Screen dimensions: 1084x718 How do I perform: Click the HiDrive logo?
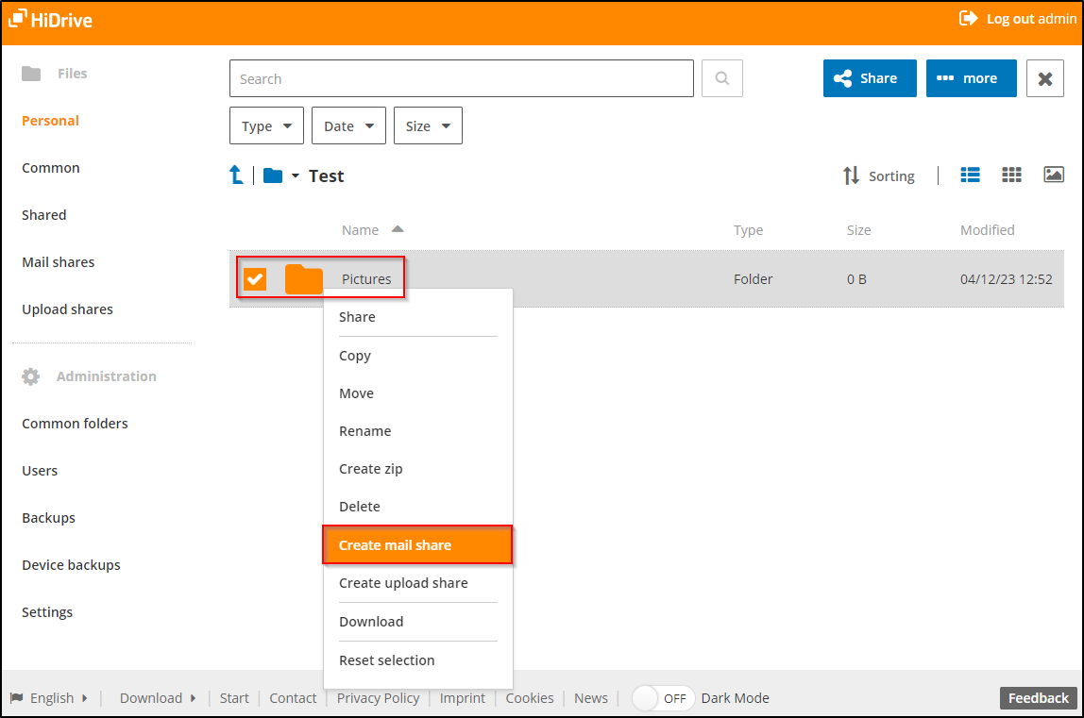point(49,19)
